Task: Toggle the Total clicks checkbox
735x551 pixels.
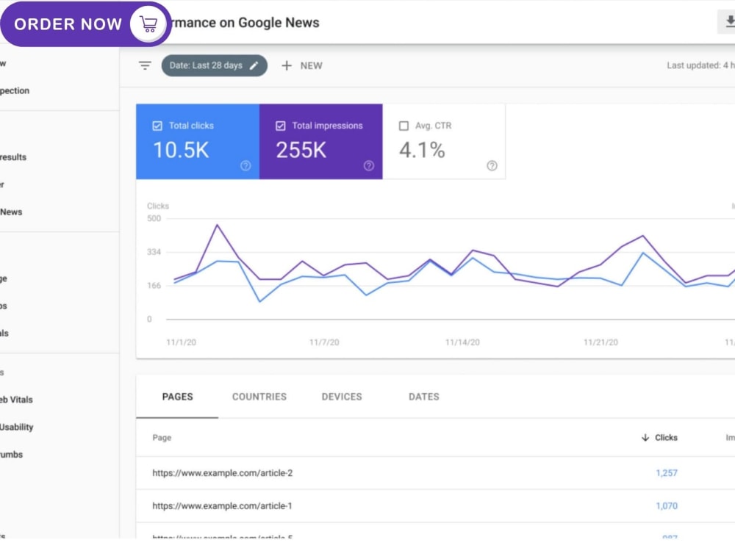Action: 157,126
